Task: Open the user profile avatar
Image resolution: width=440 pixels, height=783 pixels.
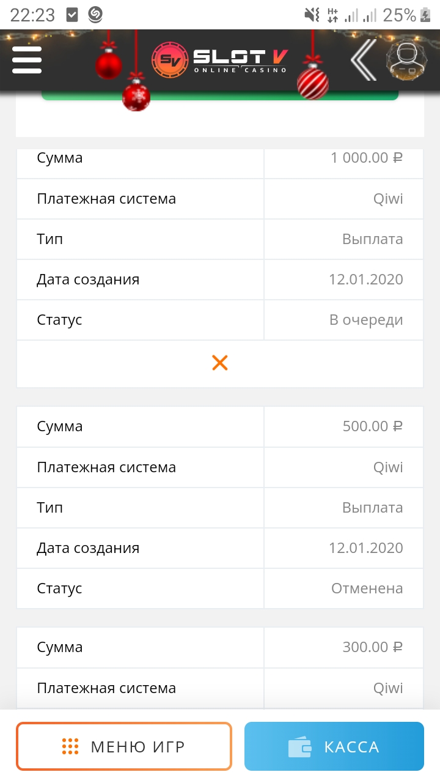Action: click(x=406, y=61)
